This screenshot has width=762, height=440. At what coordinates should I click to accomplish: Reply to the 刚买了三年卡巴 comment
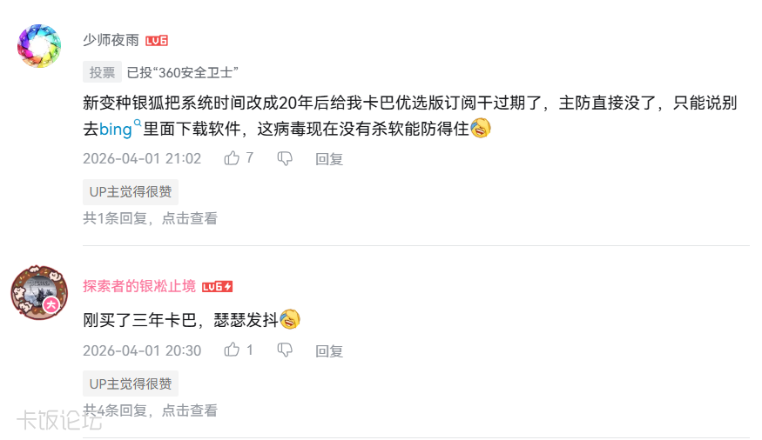tap(329, 350)
